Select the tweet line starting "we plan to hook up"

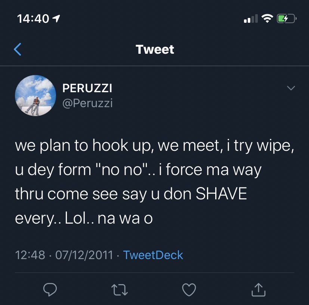click(155, 146)
